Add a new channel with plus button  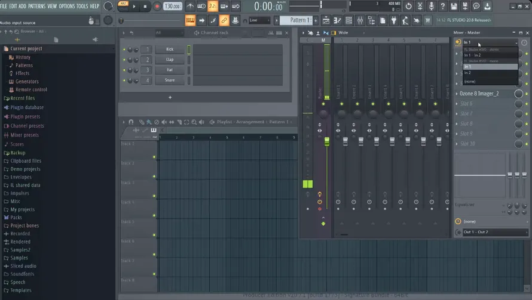point(170,98)
